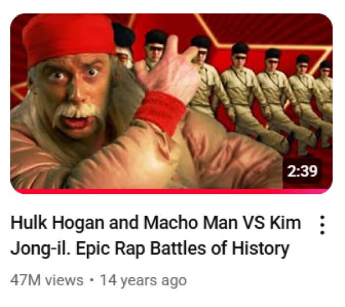Open the three-dot video options menu
345x307 pixels.
[322, 225]
